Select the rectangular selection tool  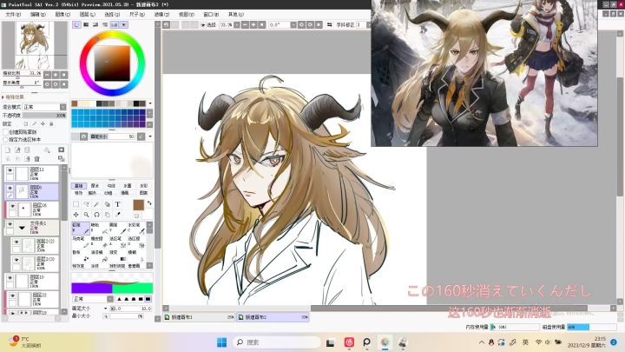pos(76,204)
